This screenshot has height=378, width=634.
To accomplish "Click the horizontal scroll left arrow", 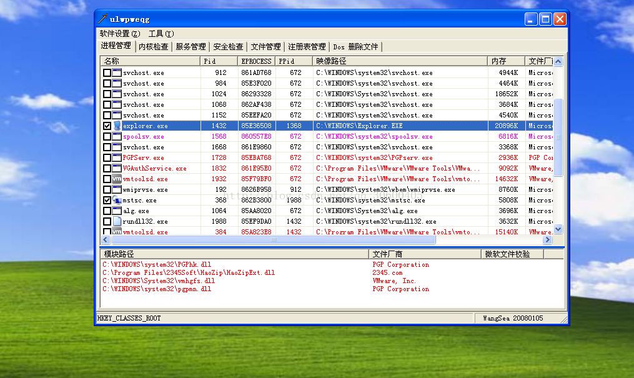I will click(106, 240).
